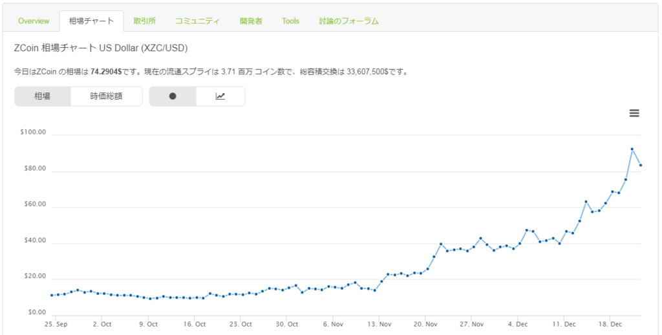The width and height of the screenshot is (662, 335).
Task: Click the 27. Nov date label
Action: [471, 324]
